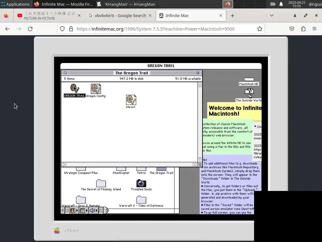Select the Strategic Conquest Plus folder
Viewport: 322px width, 242px height.
81,169
